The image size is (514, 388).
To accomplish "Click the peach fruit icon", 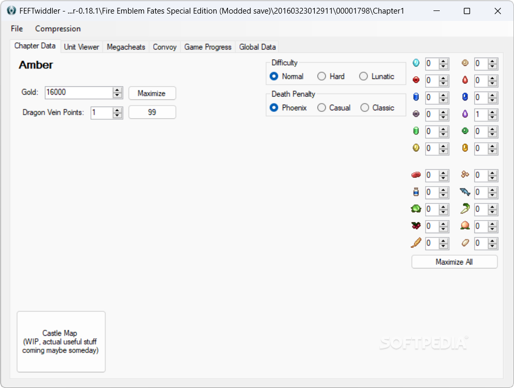I will [x=465, y=226].
